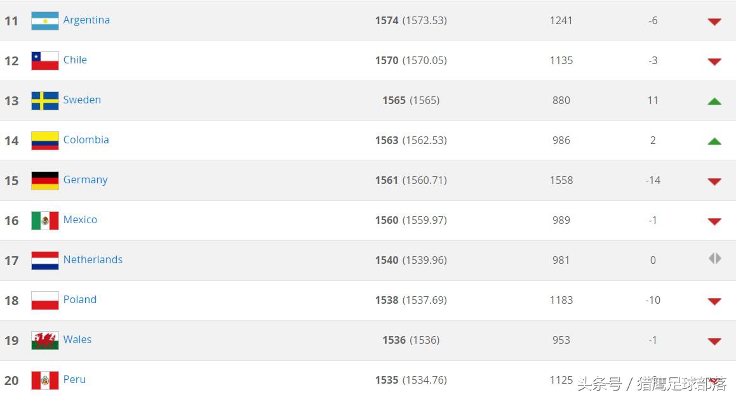Viewport: 736px width, 397px height.
Task: Open the Argentina team link
Action: click(86, 20)
